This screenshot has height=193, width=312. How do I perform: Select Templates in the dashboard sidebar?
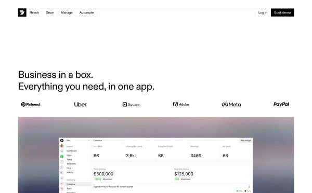71,164
